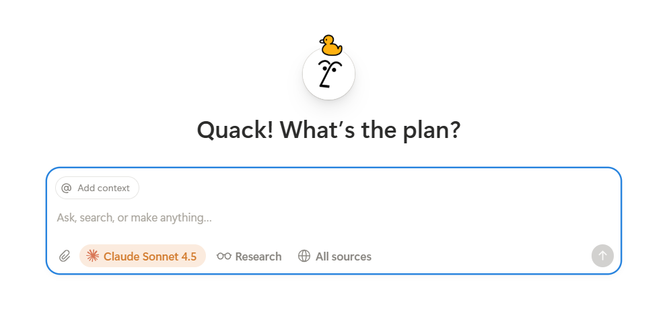Click the yellow rubber duck icon

point(330,46)
